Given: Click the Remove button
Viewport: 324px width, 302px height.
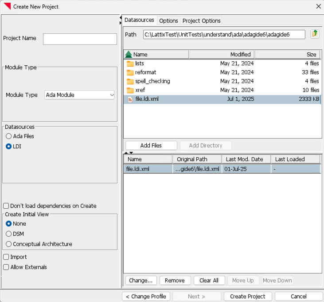Looking at the screenshot, I should click(x=175, y=281).
